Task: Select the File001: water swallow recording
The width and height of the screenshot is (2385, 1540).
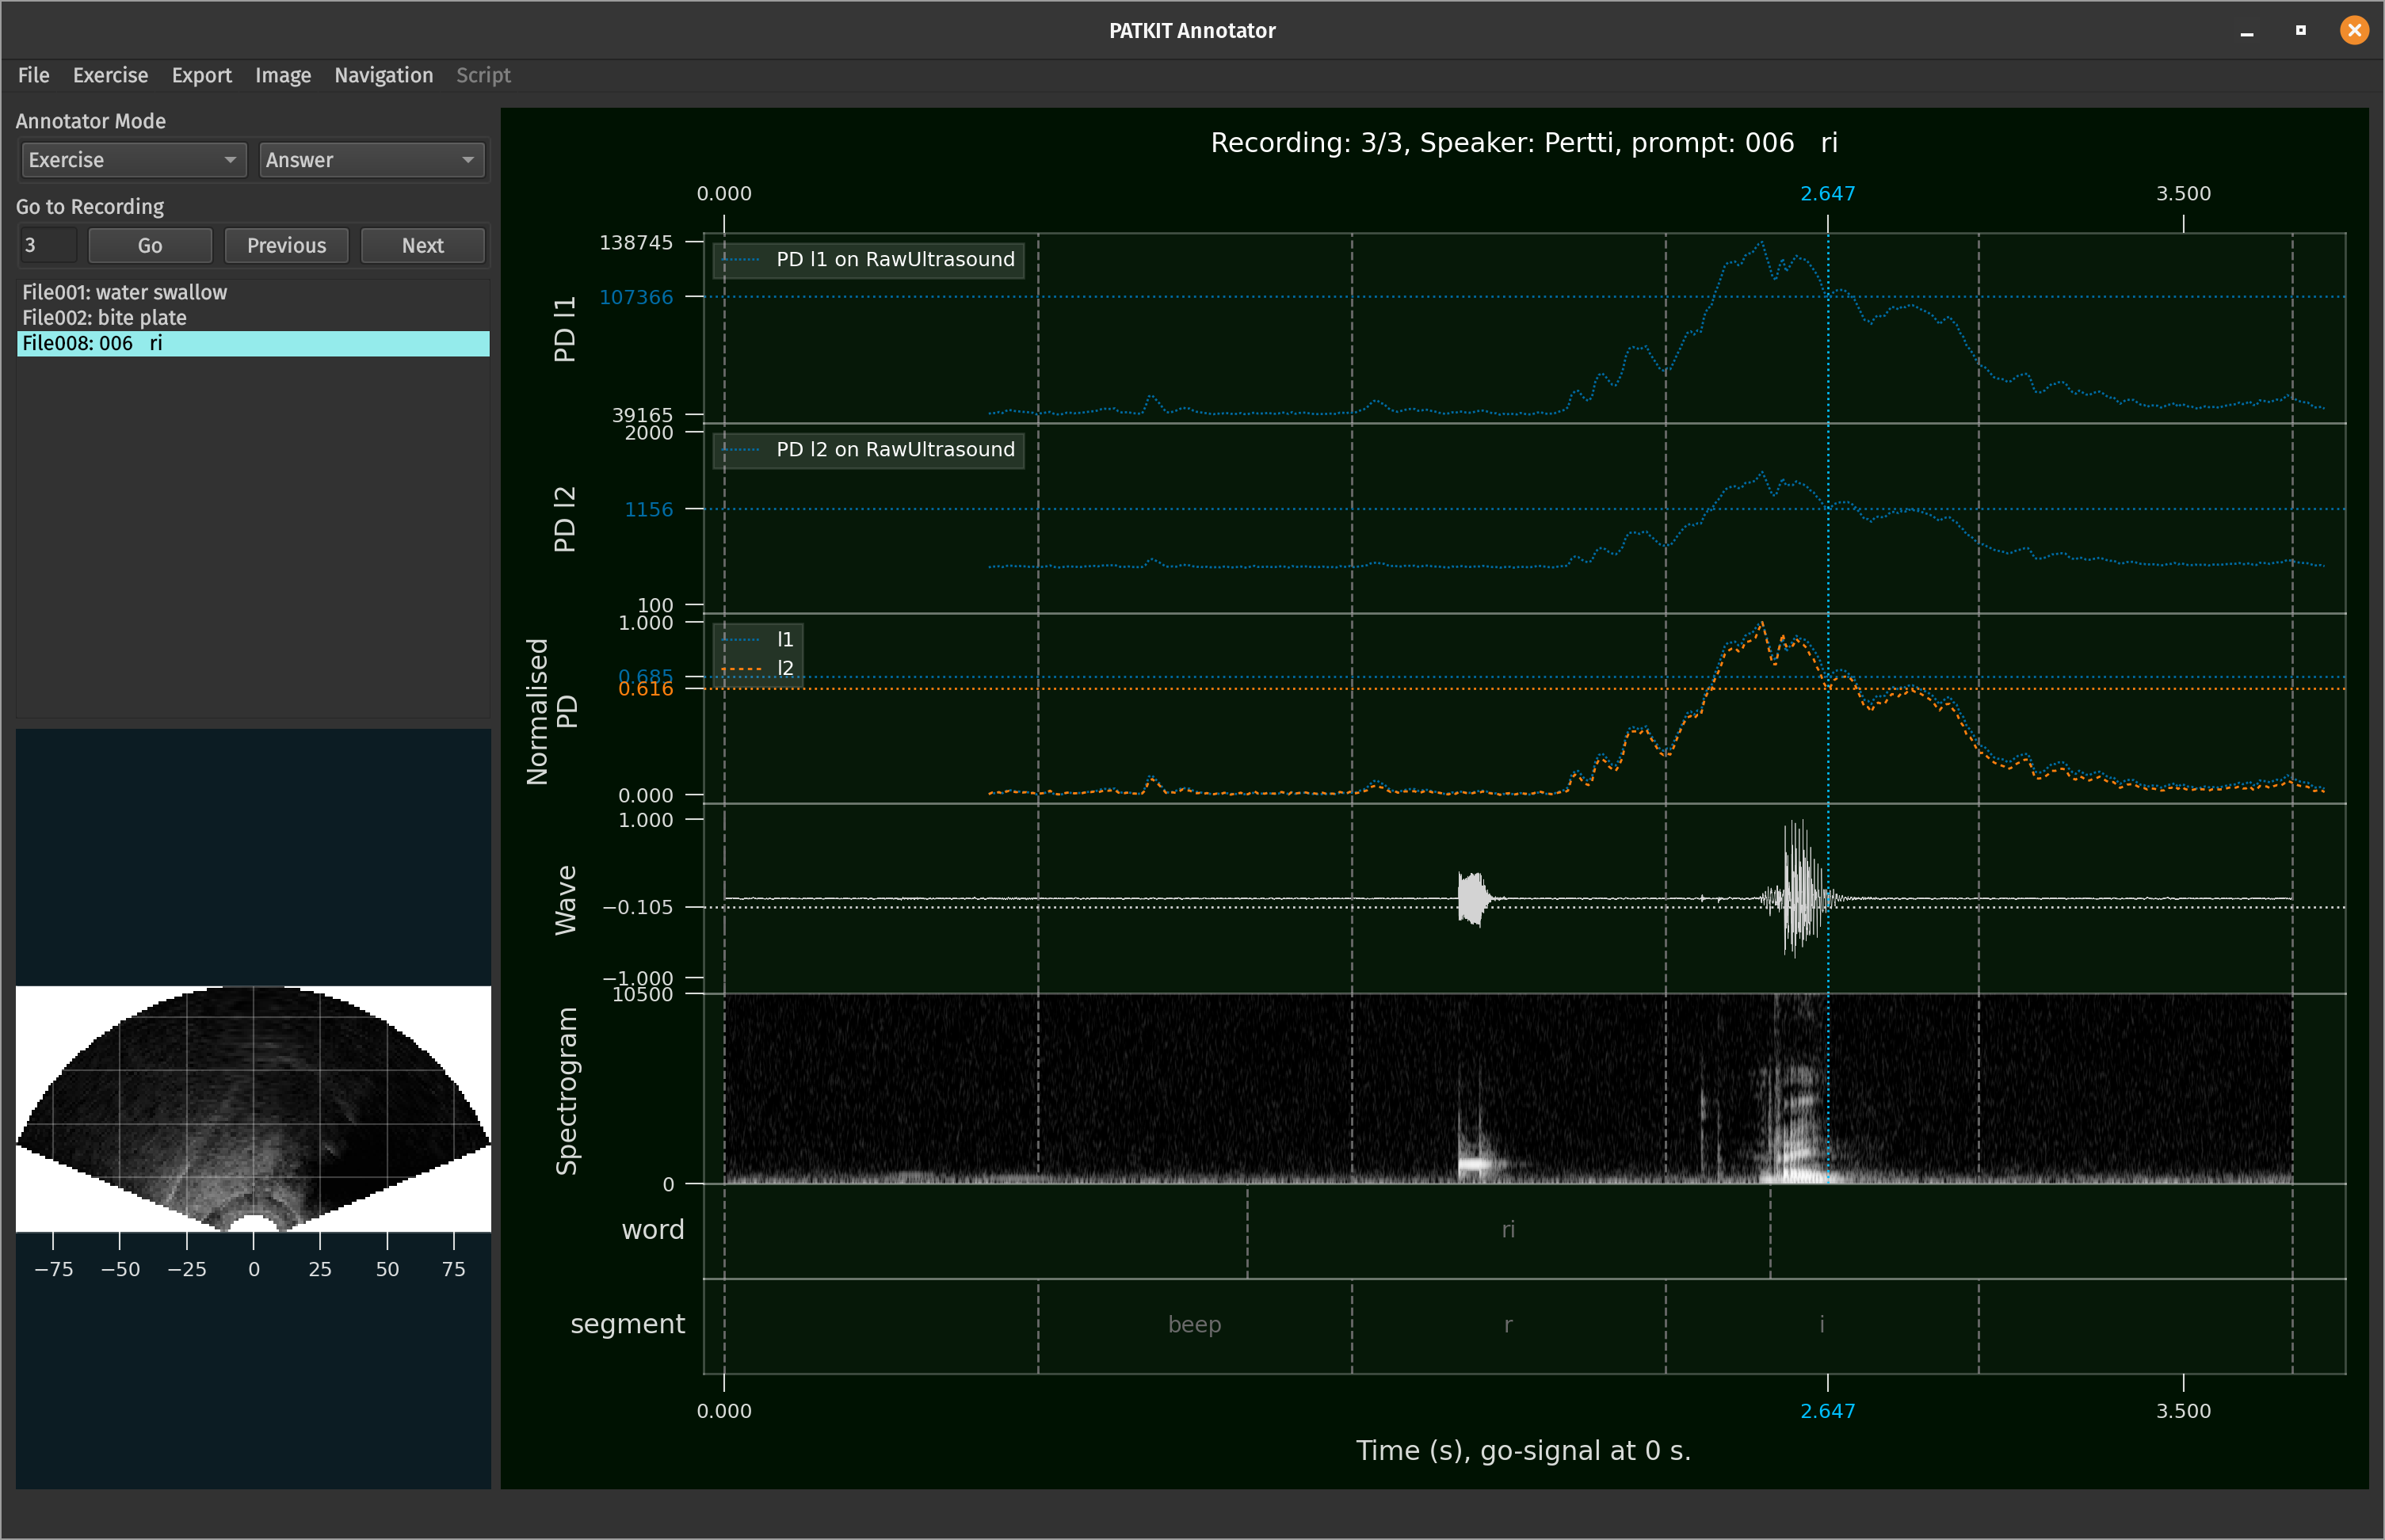Action: (124, 292)
